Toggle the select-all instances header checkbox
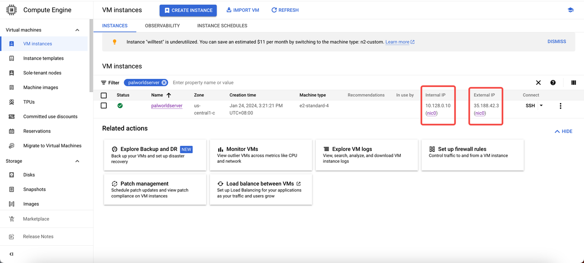 [x=104, y=95]
